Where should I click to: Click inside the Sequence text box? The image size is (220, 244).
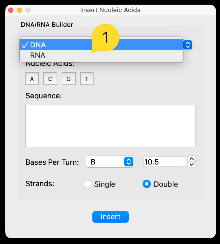pos(110,126)
